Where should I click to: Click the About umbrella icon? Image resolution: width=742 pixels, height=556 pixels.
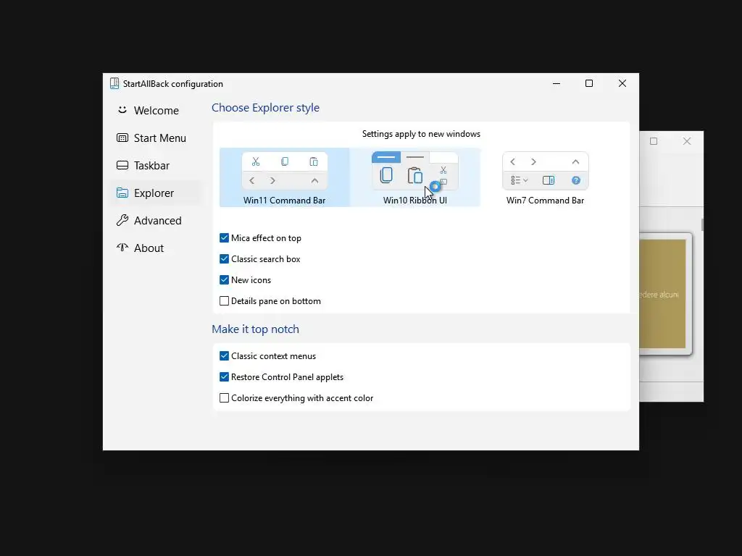(122, 248)
